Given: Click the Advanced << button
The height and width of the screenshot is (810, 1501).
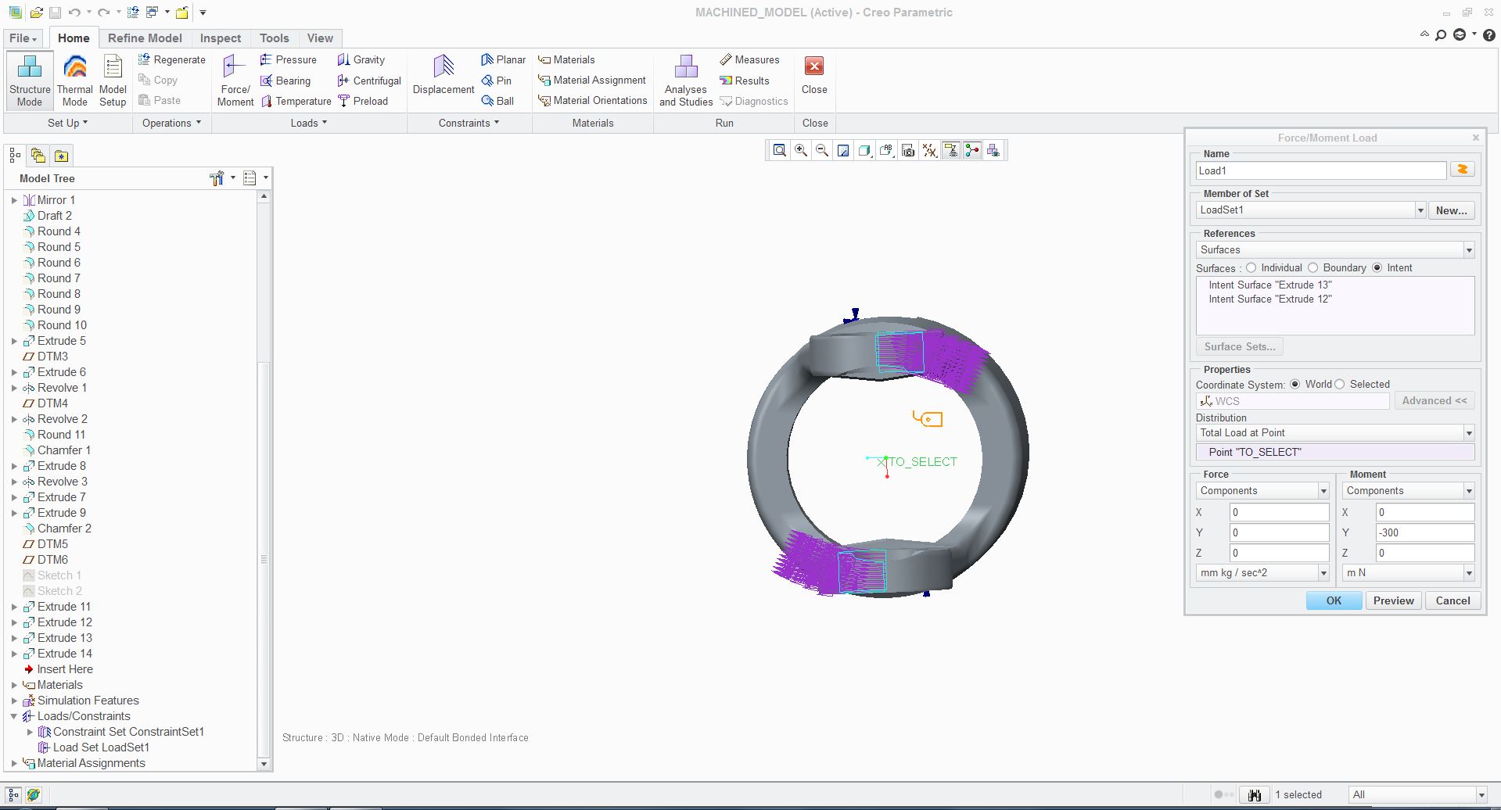Looking at the screenshot, I should coord(1434,400).
